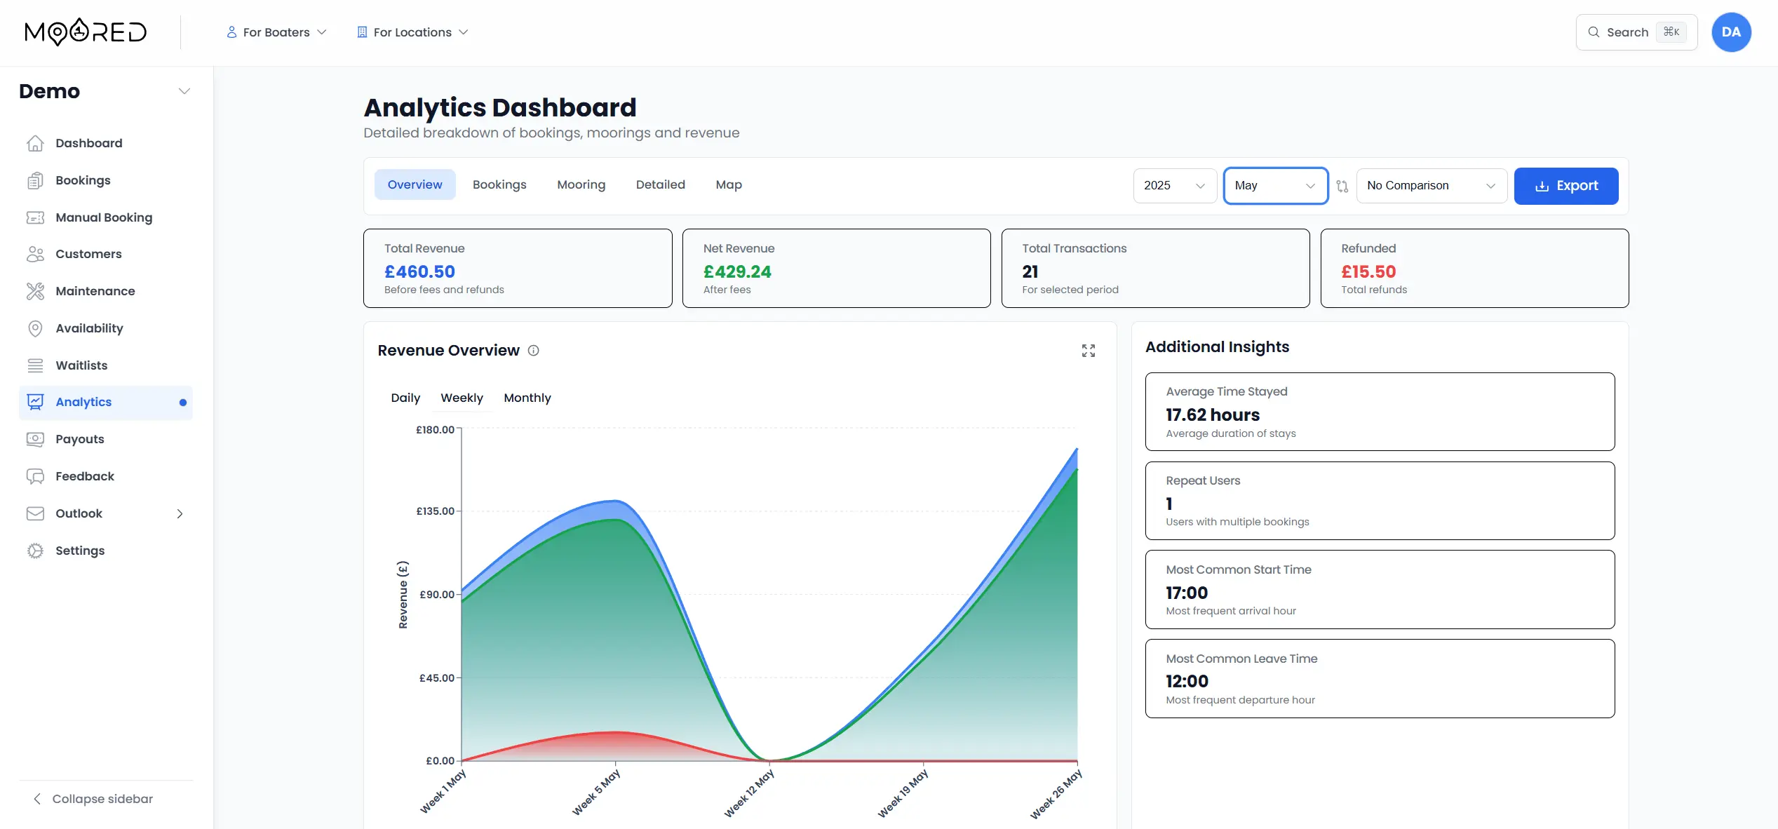This screenshot has width=1778, height=829.
Task: Open the Maintenance wrench icon
Action: (x=36, y=291)
